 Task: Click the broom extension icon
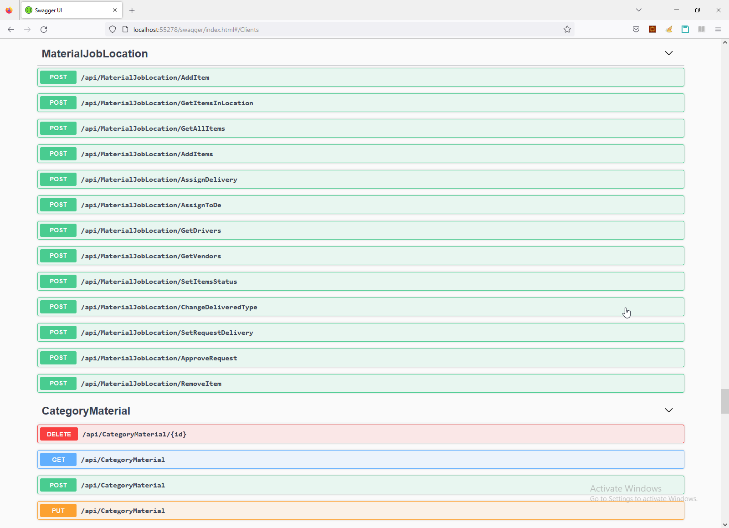669,29
